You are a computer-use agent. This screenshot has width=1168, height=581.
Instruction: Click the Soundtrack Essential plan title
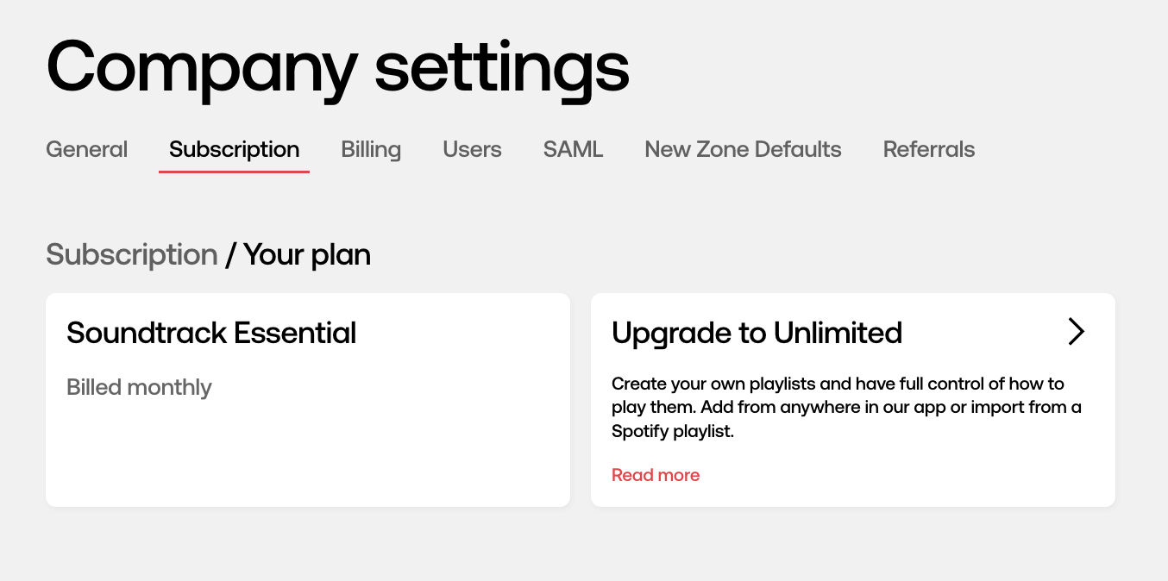coord(211,333)
